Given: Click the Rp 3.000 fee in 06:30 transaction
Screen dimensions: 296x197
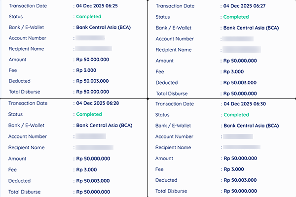Looking at the screenshot, I should pyautogui.click(x=234, y=169).
